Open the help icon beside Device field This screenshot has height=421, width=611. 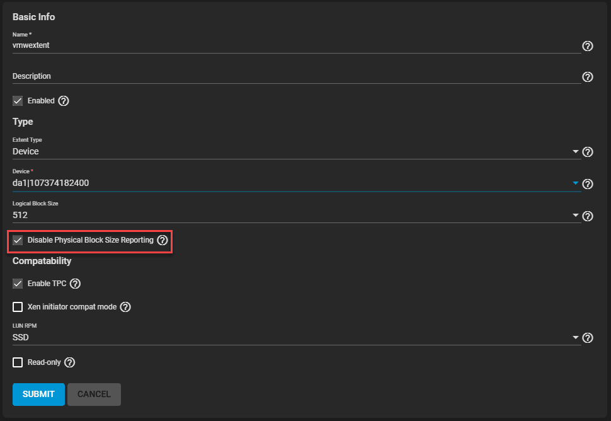point(588,184)
